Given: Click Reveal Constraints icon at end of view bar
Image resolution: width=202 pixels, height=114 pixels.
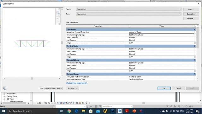Looking at the screenshot, I should 86,103.
